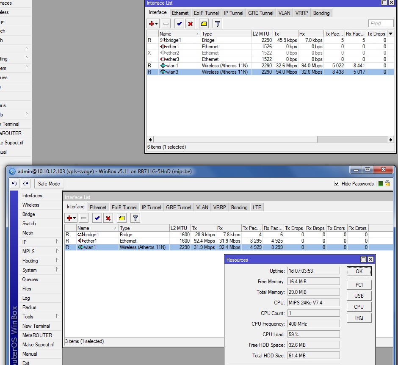Click the Find field in upper Interface List
The width and height of the screenshot is (398, 365).
(x=381, y=24)
